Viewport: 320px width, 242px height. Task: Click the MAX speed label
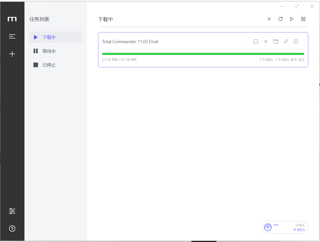pos(276,225)
